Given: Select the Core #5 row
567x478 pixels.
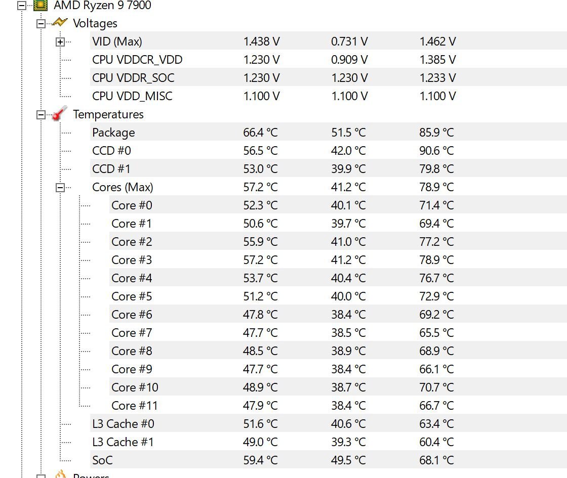Looking at the screenshot, I should click(x=338, y=296).
